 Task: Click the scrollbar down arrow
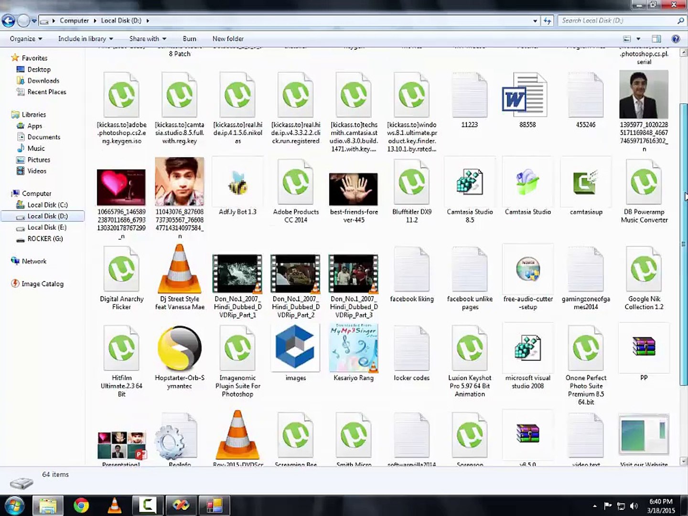(x=683, y=462)
